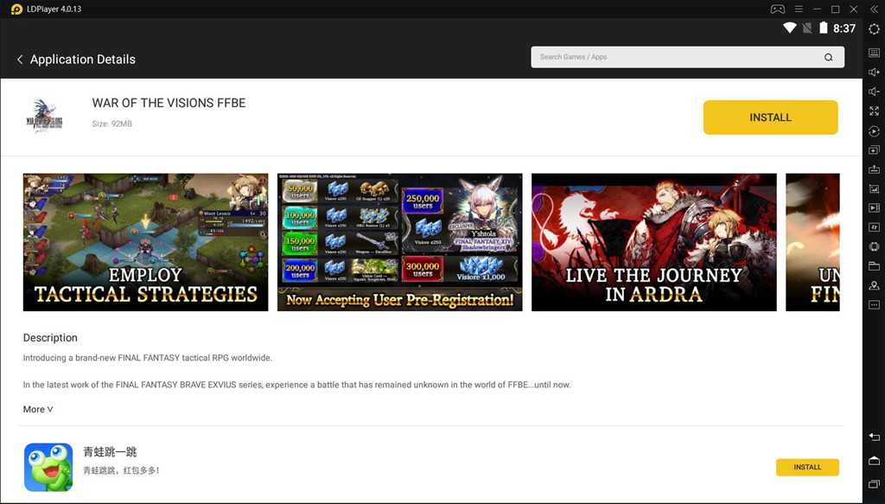Click the battery status icon
Image resolution: width=885 pixels, height=504 pixels.
(823, 28)
